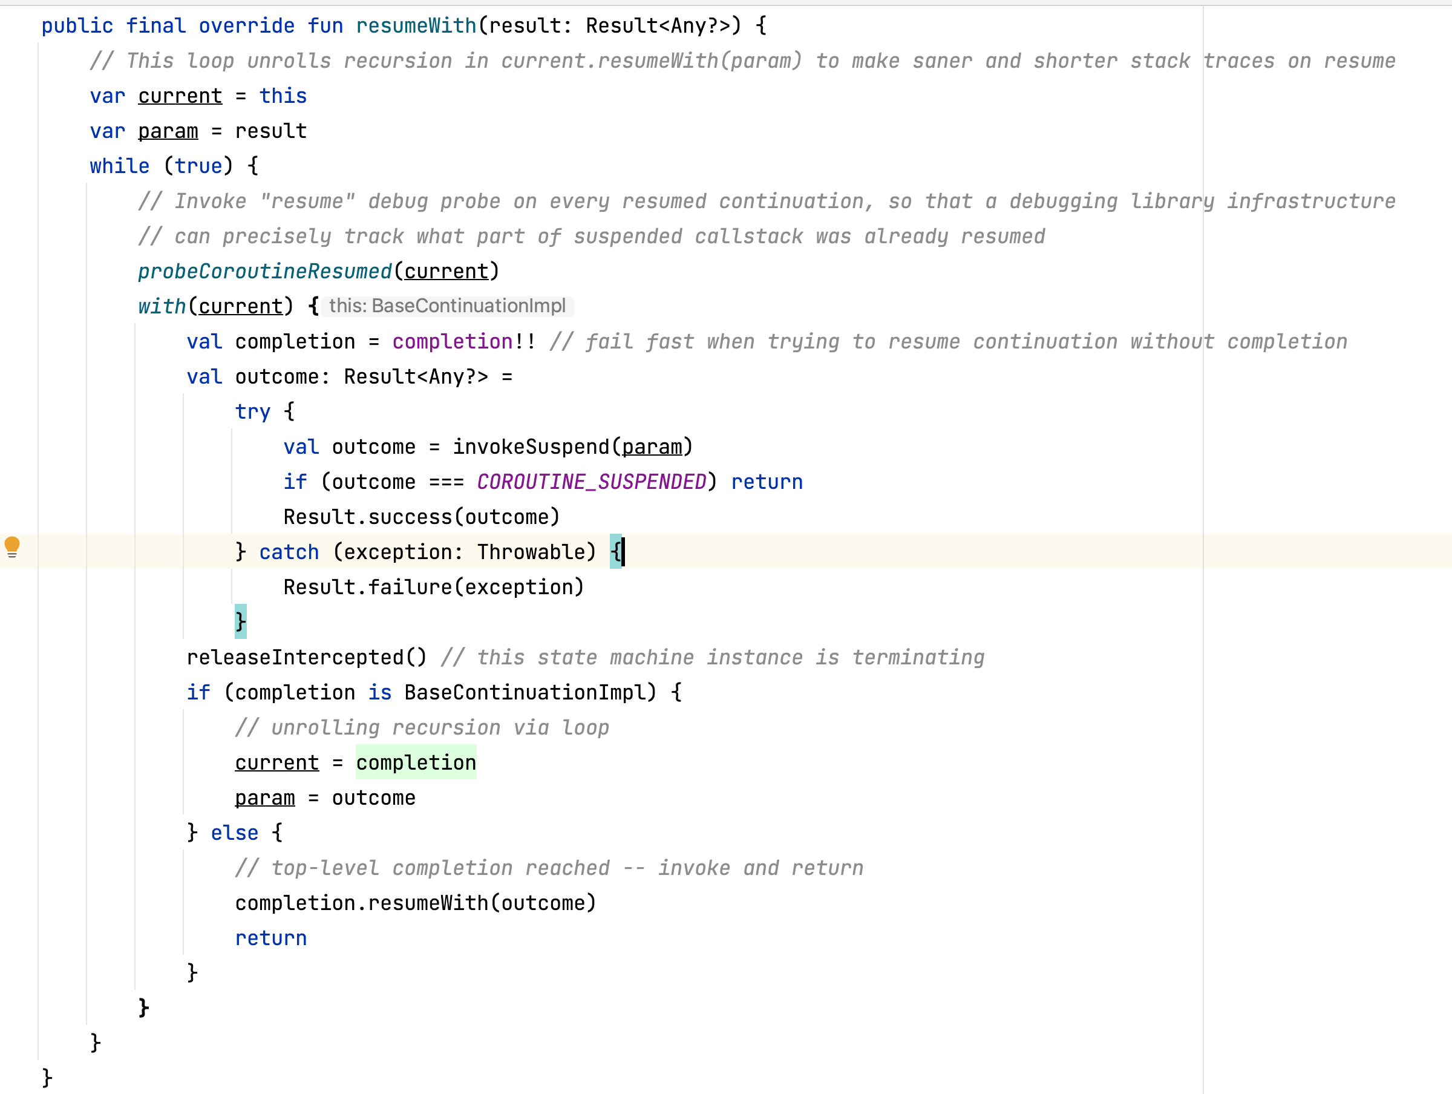Click the highlighted opening brace after Throwable
The image size is (1452, 1094).
pos(615,552)
